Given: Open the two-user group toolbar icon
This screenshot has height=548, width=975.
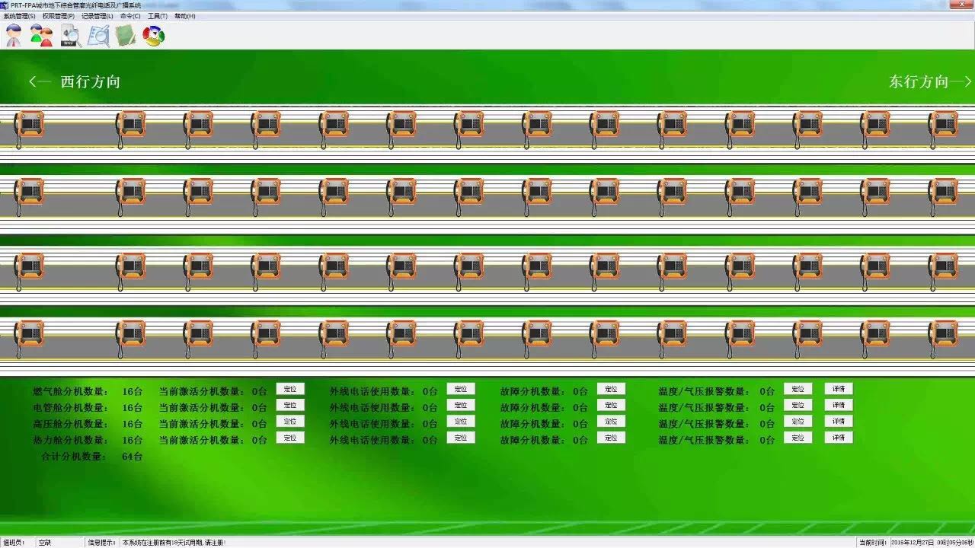Looking at the screenshot, I should point(41,35).
